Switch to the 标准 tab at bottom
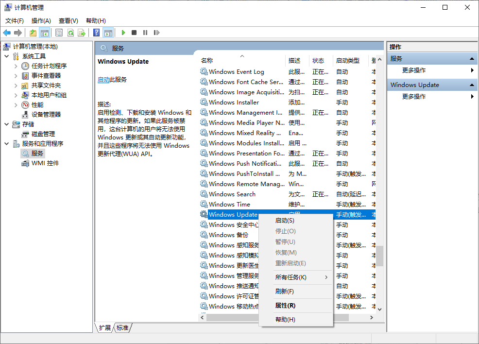The width and height of the screenshot is (479, 344). pyautogui.click(x=122, y=328)
